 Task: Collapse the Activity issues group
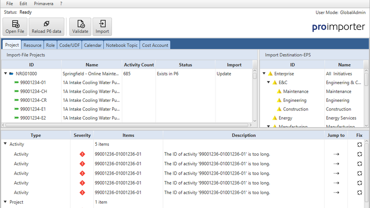[x=5, y=144]
